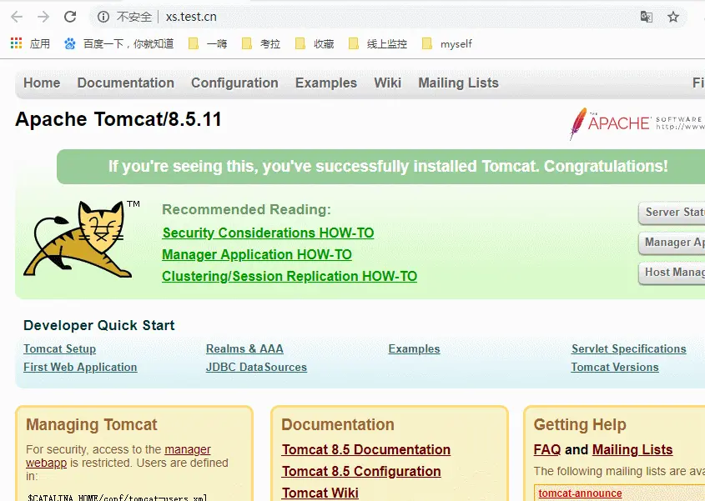Click the Apache Software Foundation logo

(x=637, y=123)
